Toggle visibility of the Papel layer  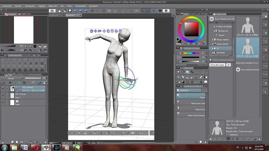click(3, 103)
